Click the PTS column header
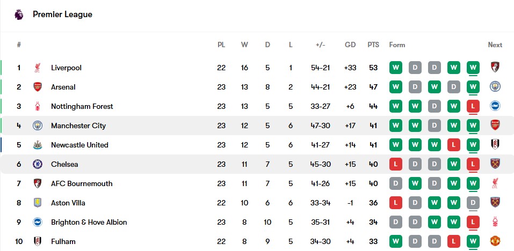Viewport: 514px width, 251px height. click(x=373, y=45)
